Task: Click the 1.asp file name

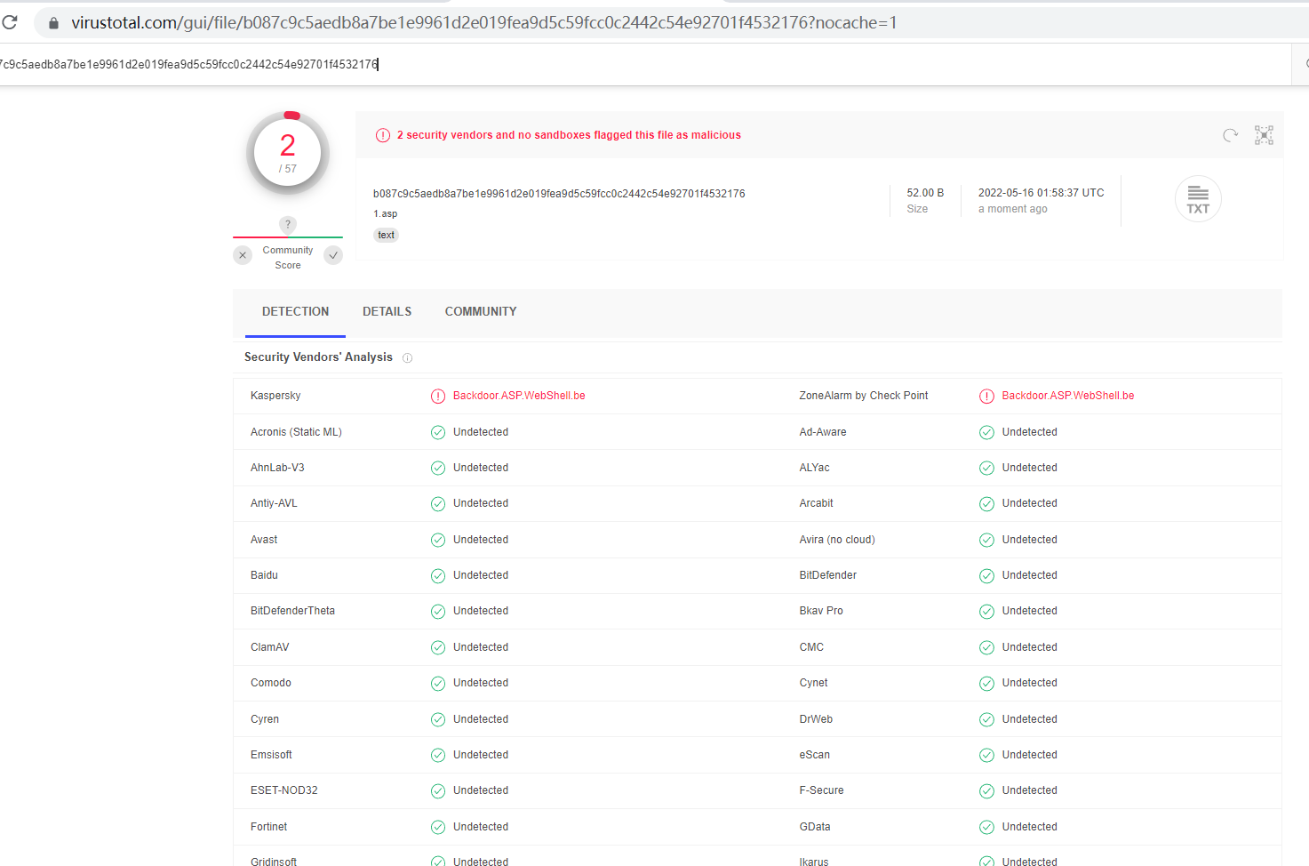Action: (x=385, y=214)
